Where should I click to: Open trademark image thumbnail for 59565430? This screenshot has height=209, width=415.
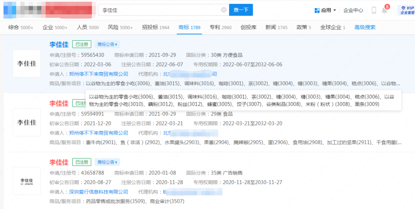click(x=27, y=63)
